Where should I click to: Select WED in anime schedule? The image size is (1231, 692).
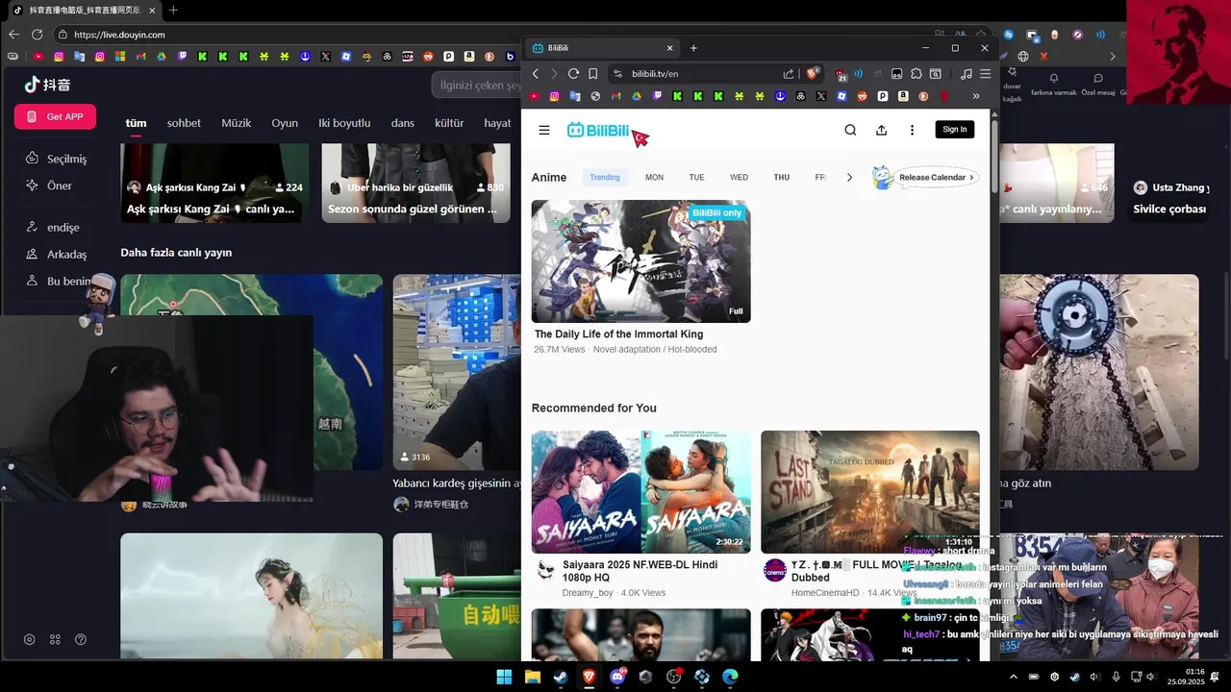click(x=739, y=177)
